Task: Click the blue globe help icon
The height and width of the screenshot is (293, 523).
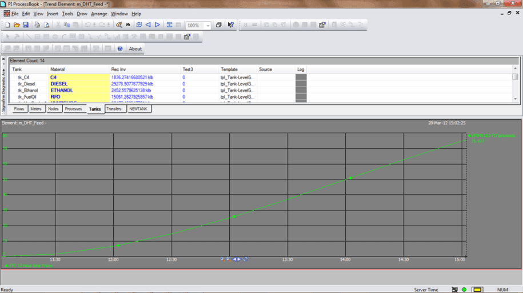Action: (120, 48)
